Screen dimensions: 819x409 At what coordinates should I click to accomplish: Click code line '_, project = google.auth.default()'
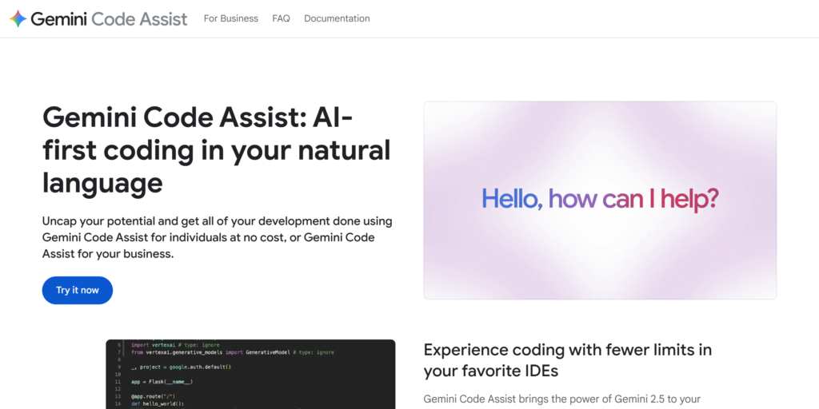pyautogui.click(x=182, y=367)
